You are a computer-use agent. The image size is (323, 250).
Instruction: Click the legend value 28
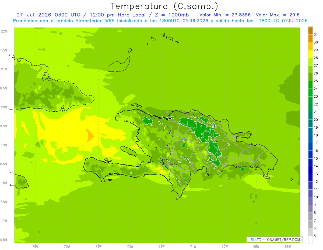click(x=316, y=58)
